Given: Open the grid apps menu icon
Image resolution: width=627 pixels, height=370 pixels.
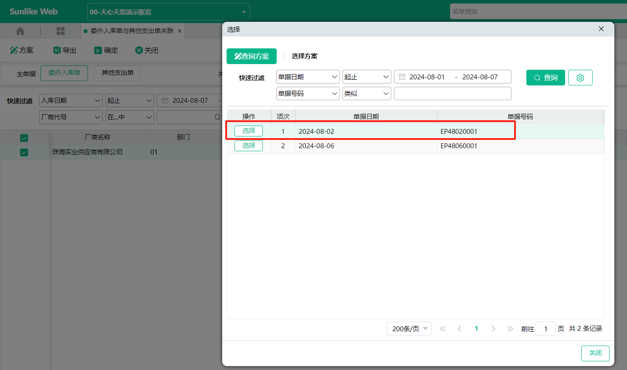Looking at the screenshot, I should click(x=61, y=31).
